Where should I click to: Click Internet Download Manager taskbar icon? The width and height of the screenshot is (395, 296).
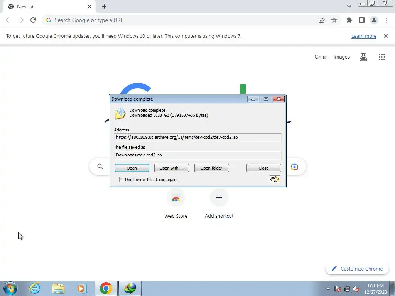pos(130,288)
